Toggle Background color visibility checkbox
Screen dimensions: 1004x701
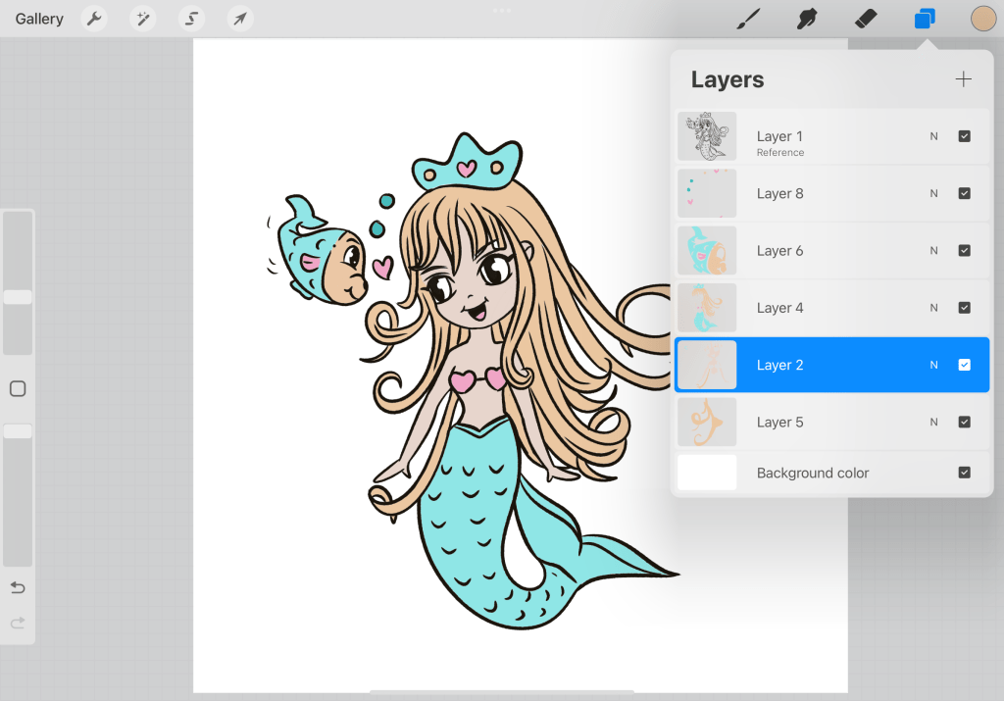click(x=964, y=473)
